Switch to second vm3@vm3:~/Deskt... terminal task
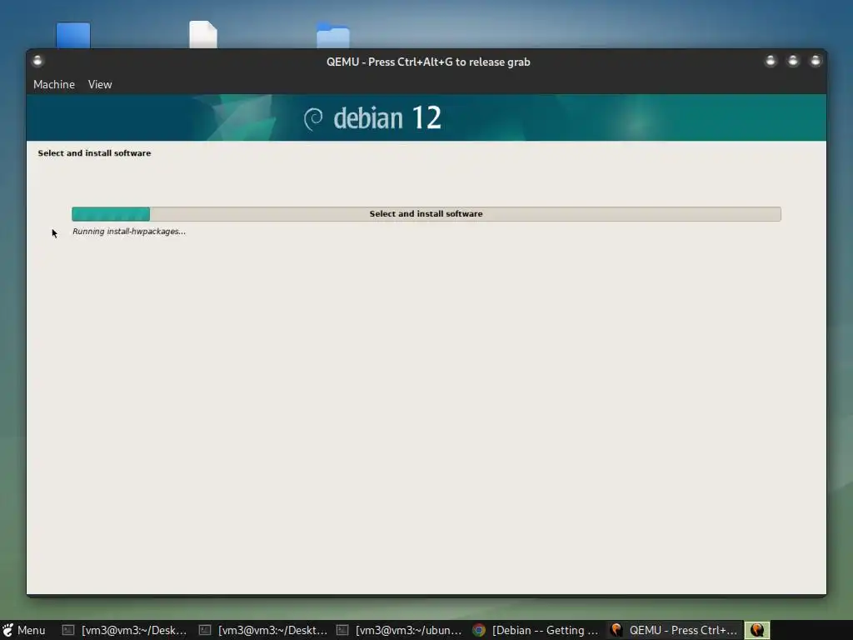This screenshot has width=853, height=640. pos(262,630)
